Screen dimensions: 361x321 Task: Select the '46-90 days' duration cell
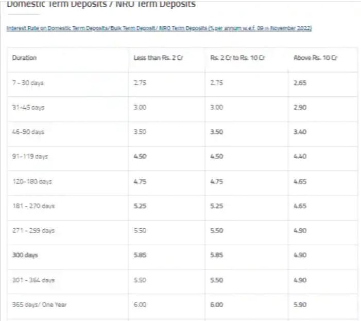click(28, 132)
